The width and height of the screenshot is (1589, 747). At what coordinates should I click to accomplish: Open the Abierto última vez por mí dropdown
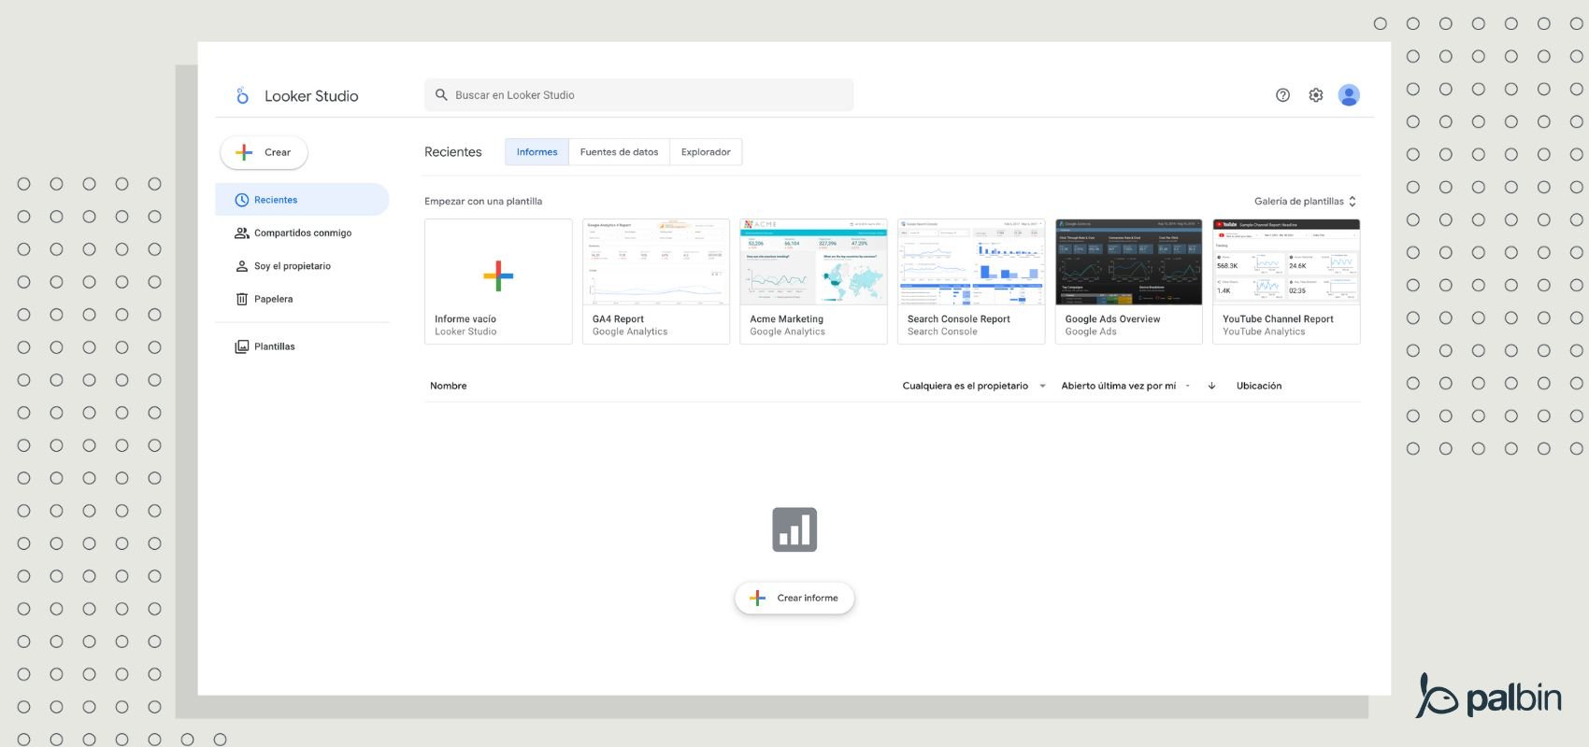coord(1125,386)
